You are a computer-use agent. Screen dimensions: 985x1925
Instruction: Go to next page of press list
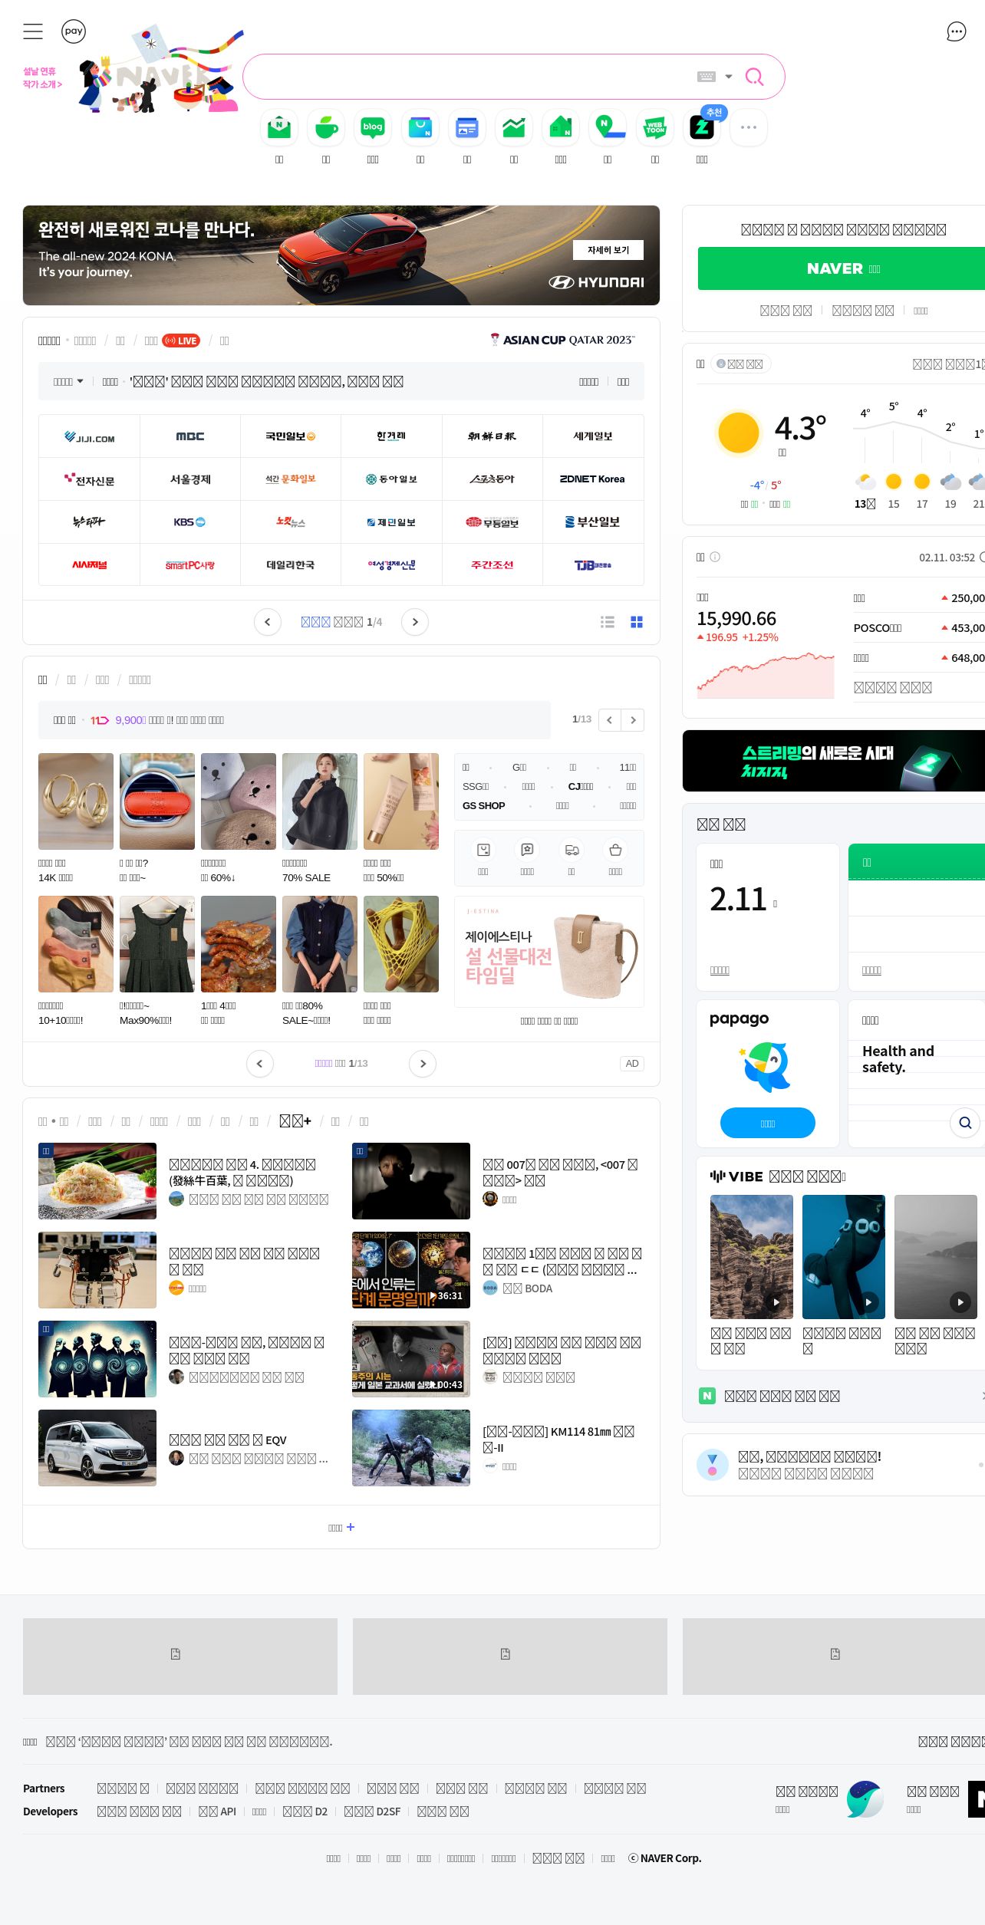(415, 622)
